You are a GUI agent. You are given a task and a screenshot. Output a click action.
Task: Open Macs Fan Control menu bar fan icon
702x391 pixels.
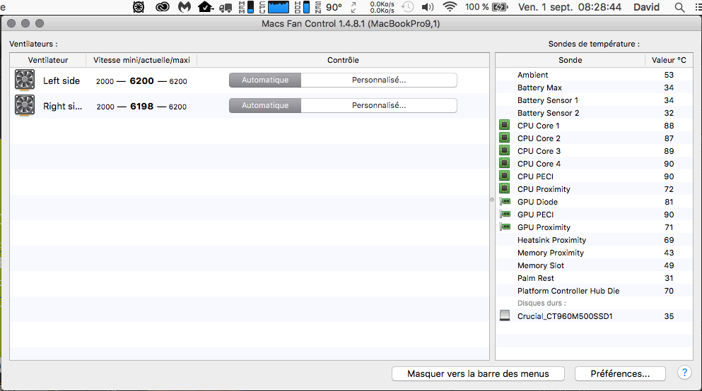(x=139, y=7)
